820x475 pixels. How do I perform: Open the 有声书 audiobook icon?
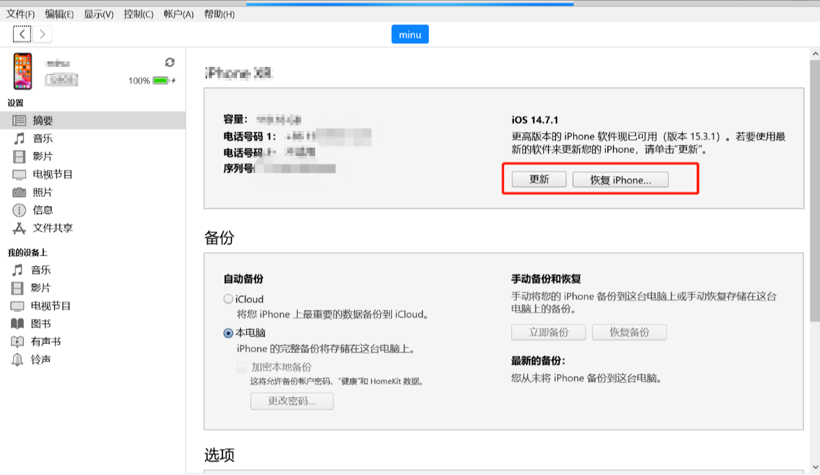(x=17, y=342)
